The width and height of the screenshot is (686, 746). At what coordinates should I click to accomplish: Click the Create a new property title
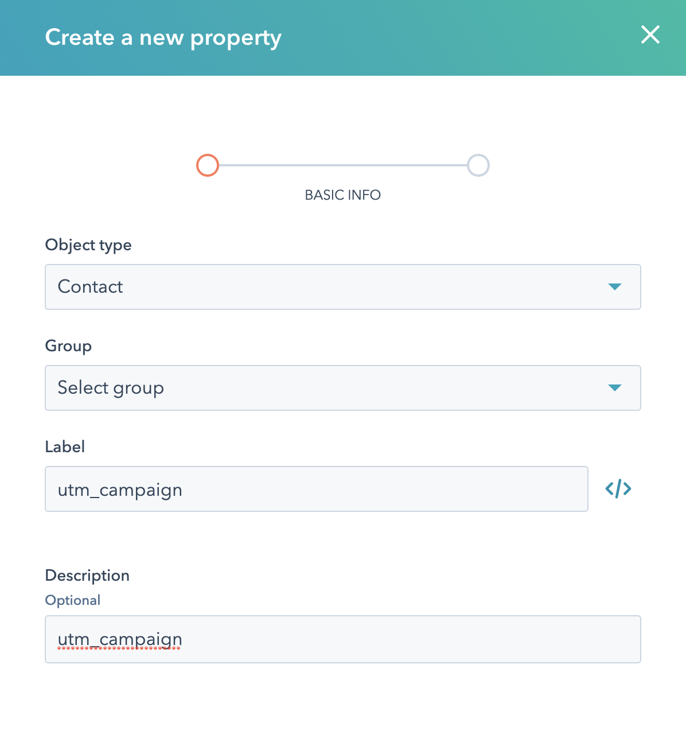pos(163,38)
